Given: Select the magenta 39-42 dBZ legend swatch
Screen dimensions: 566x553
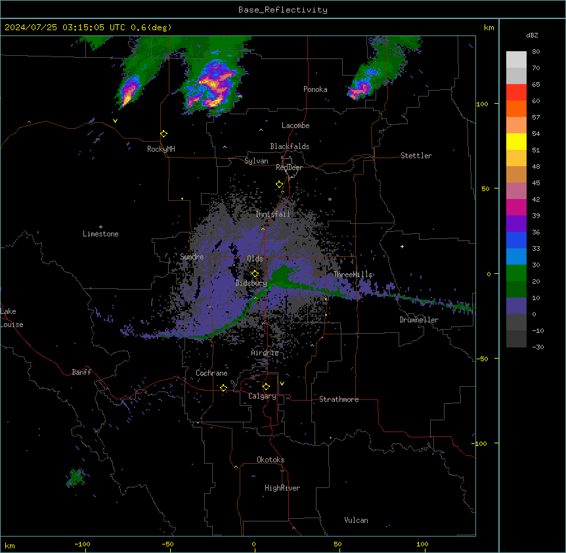Looking at the screenshot, I should (516, 207).
